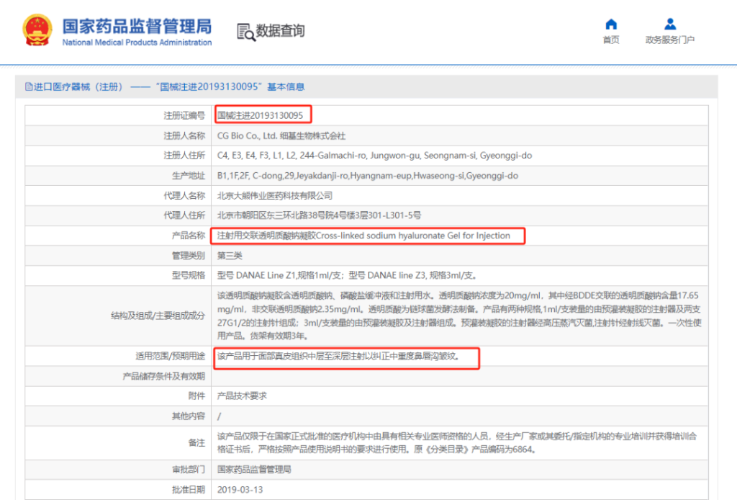Open the 政务服务门户 text link
Screen dimensions: 737x500
670,40
